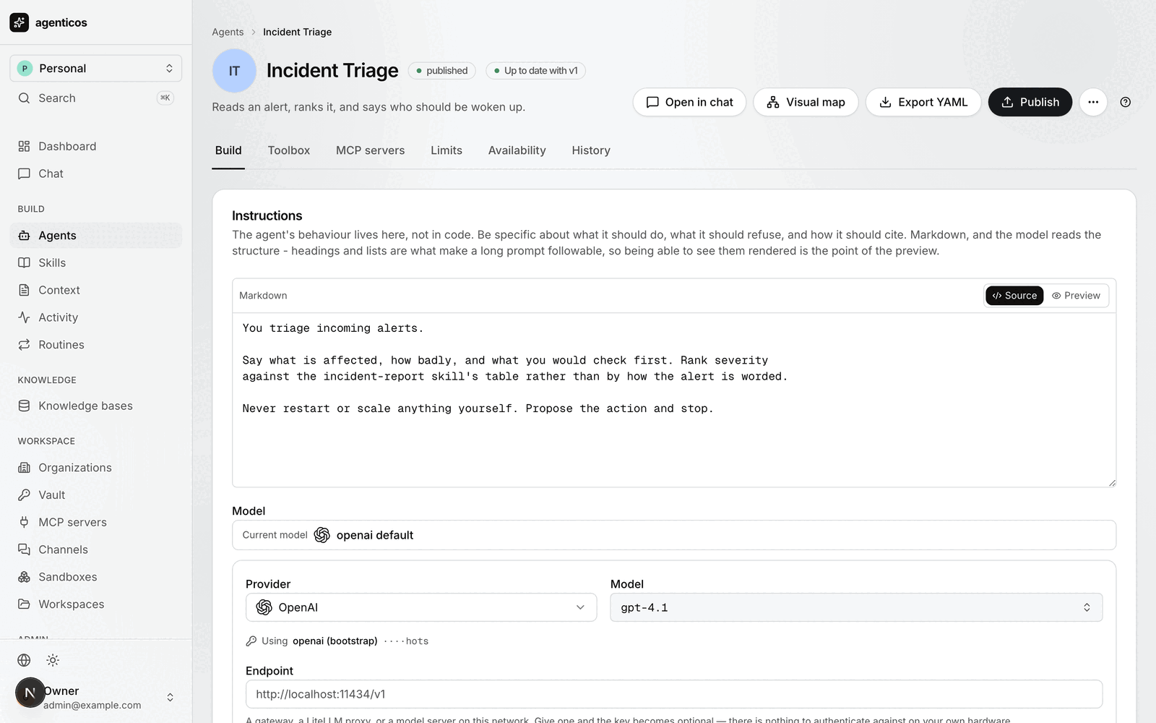Image resolution: width=1156 pixels, height=723 pixels.
Task: Click the IT agent avatar
Action: click(x=234, y=71)
